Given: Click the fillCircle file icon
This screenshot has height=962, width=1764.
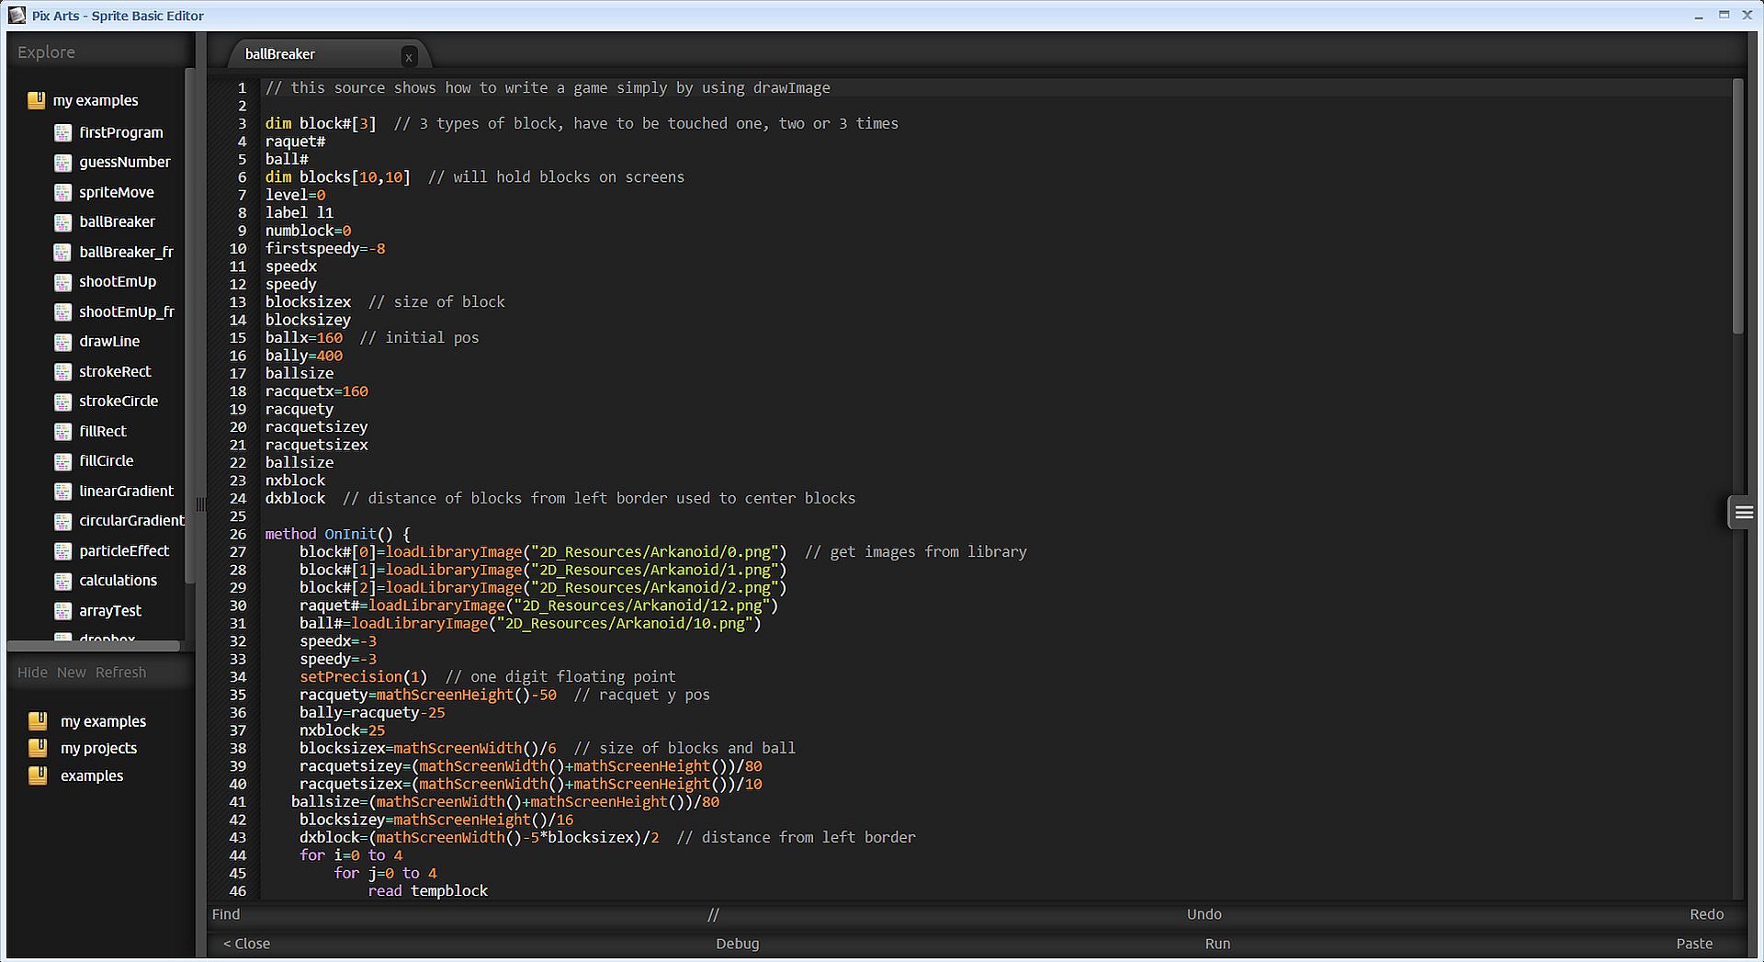Looking at the screenshot, I should coord(62,461).
